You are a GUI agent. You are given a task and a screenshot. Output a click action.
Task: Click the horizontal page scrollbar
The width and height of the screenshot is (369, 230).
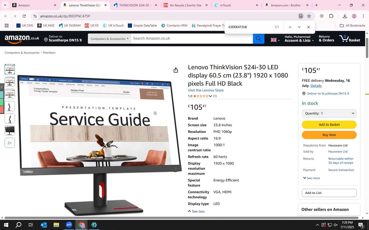181,218
